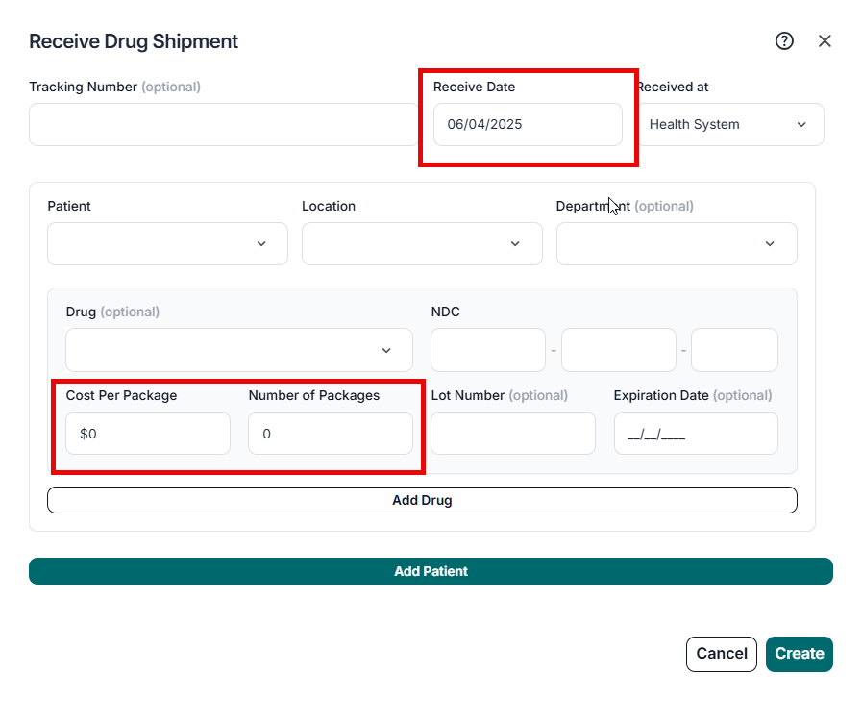Viewport: 862px width, 701px height.
Task: Click Create to submit the shipment
Action: (x=800, y=654)
